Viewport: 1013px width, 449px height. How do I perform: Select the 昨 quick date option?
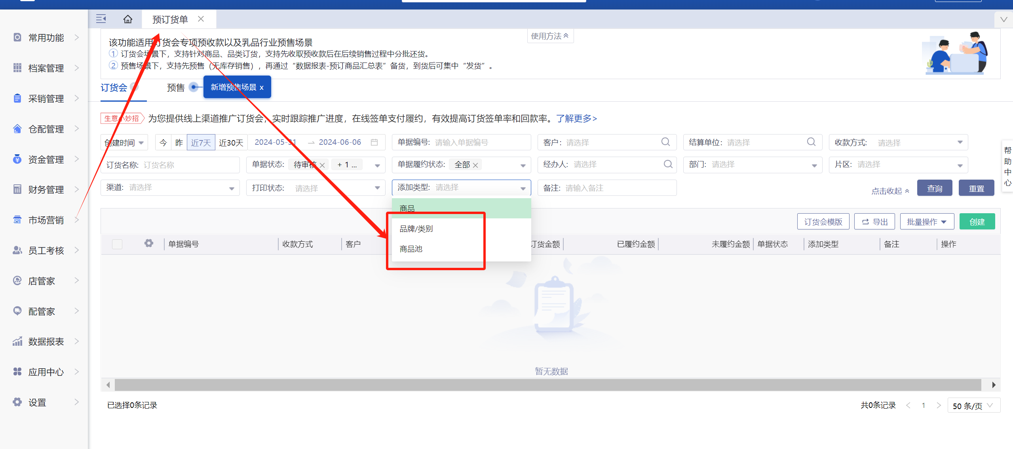pos(179,142)
